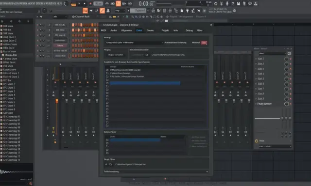Select the GM Snare sample in the browser
This screenshot has width=311, height=186.
coord(8,113)
